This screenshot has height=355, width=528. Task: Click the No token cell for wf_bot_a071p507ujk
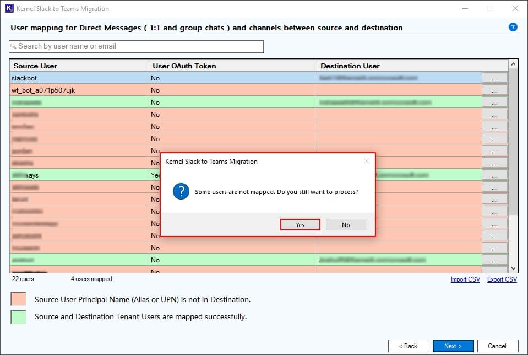pos(233,90)
